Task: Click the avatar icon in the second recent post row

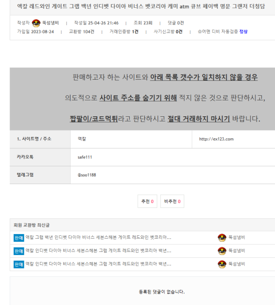Action: [x=222, y=251]
